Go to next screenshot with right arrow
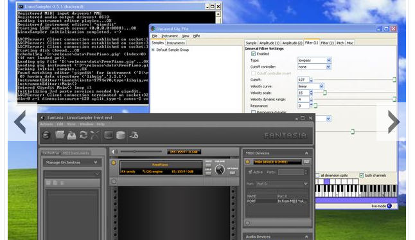The height and width of the screenshot is (240, 415). tap(393, 122)
